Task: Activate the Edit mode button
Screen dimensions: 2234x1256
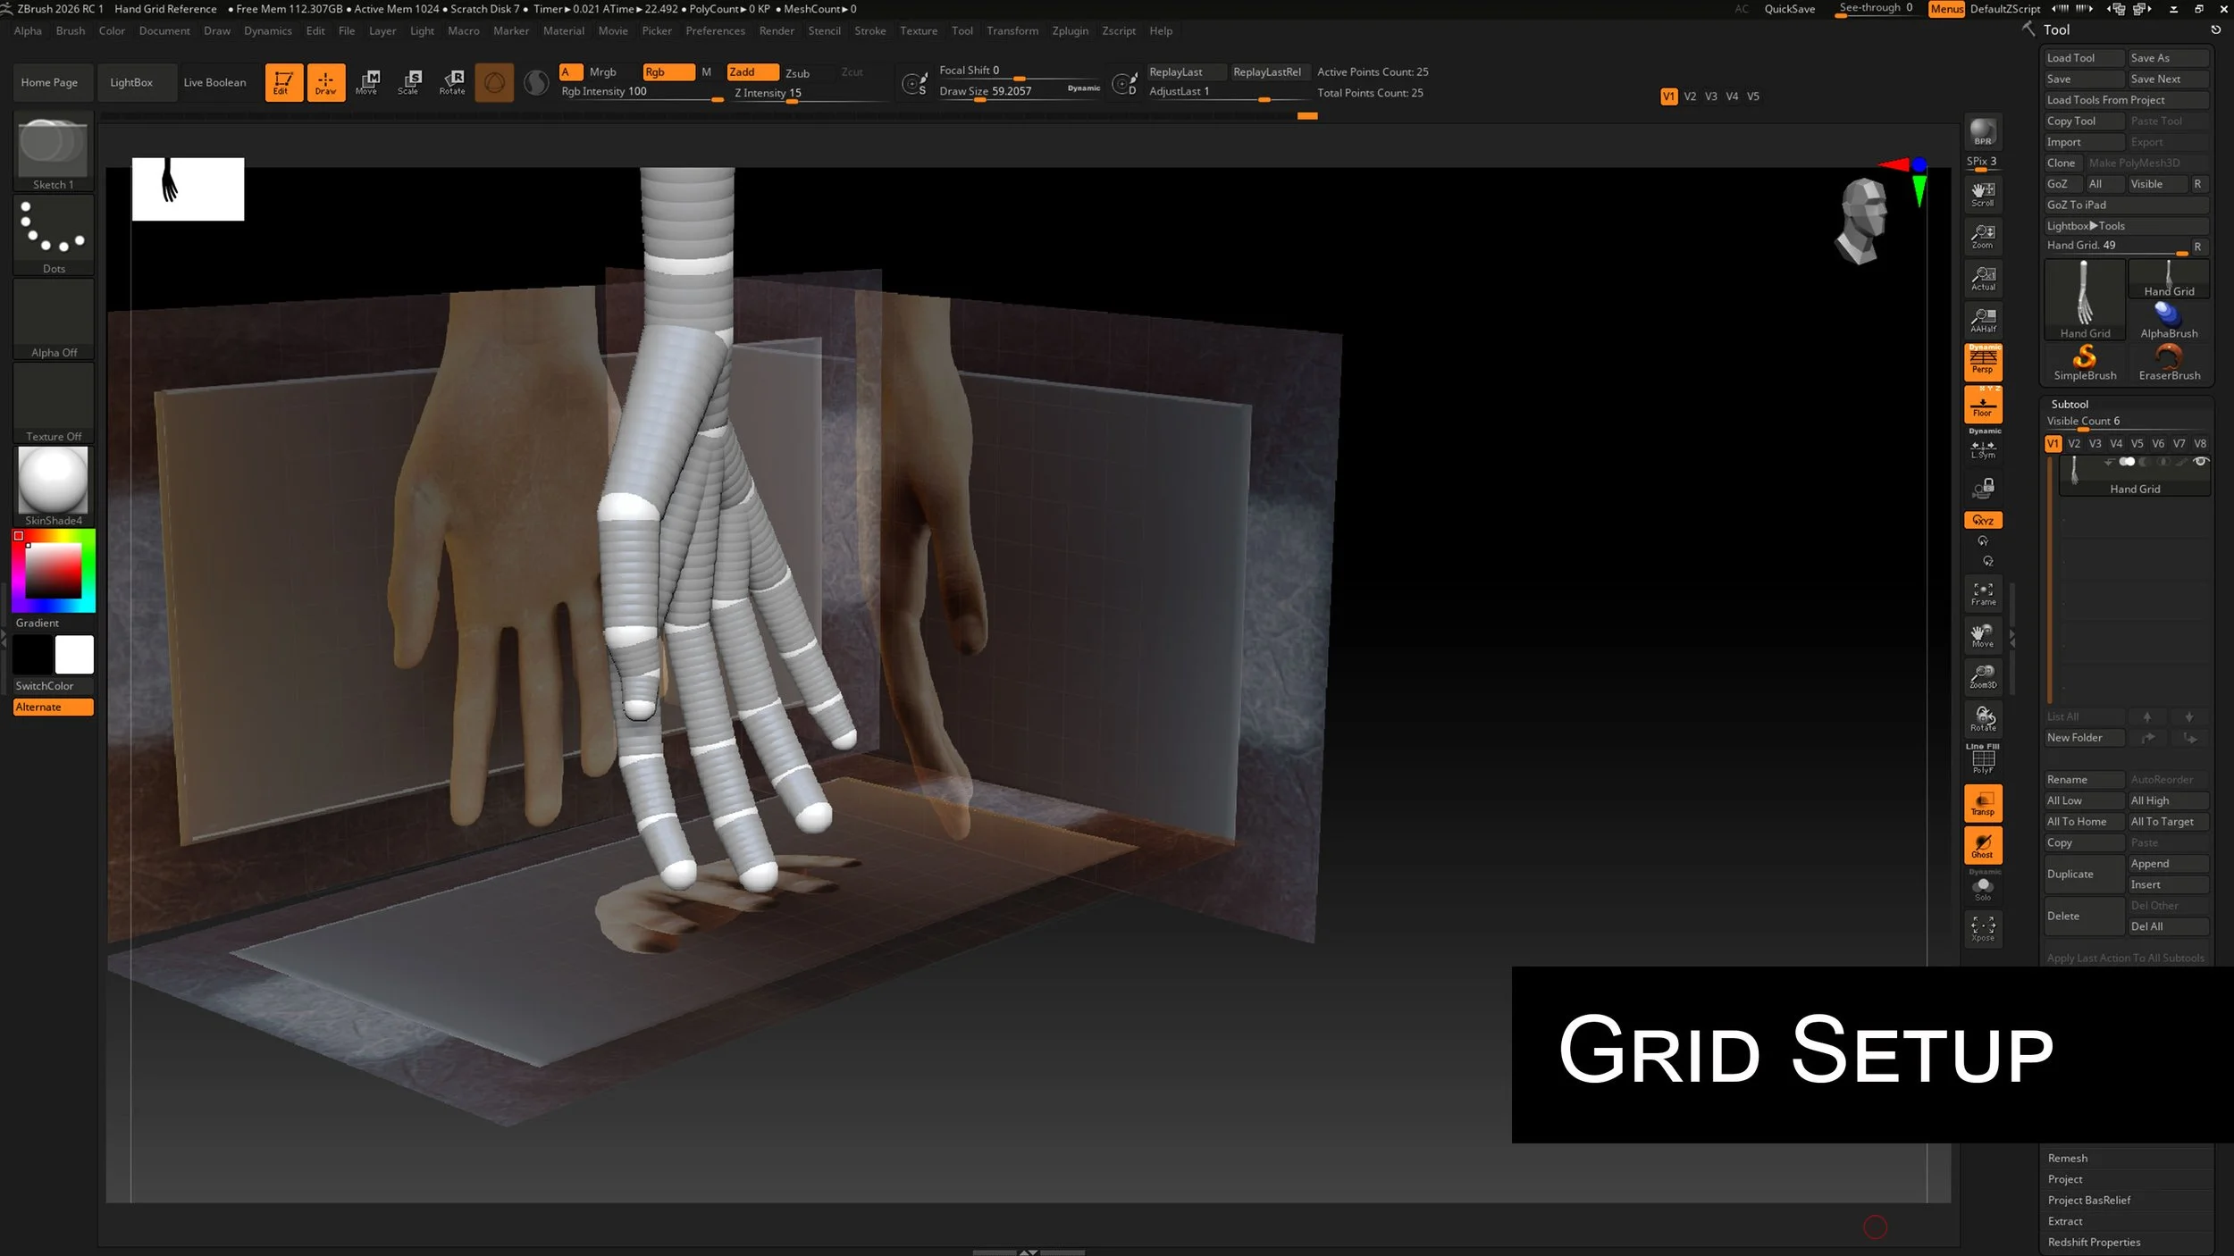Action: 282,82
